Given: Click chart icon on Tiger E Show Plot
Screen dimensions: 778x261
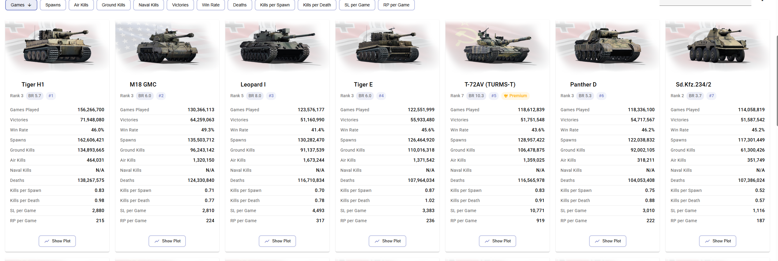Looking at the screenshot, I should (377, 241).
